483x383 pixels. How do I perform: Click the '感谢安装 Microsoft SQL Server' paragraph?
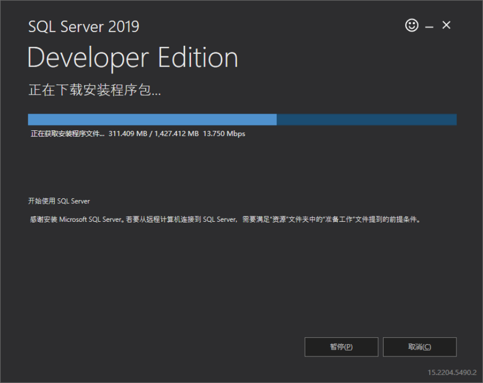pos(226,219)
